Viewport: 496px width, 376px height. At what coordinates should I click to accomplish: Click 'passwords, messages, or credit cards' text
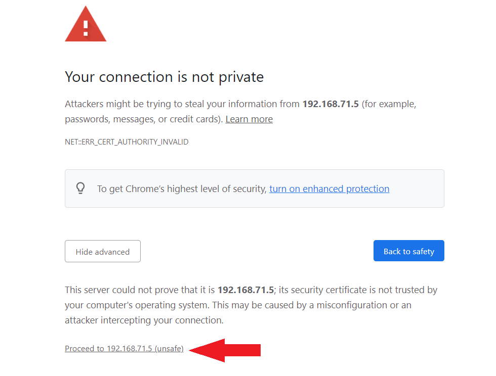(144, 119)
